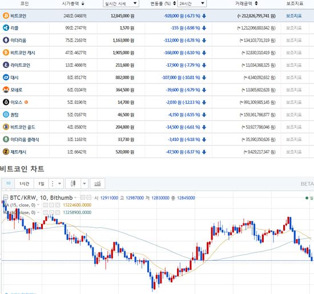Click the EOS (이오스) coin icon

(6, 102)
